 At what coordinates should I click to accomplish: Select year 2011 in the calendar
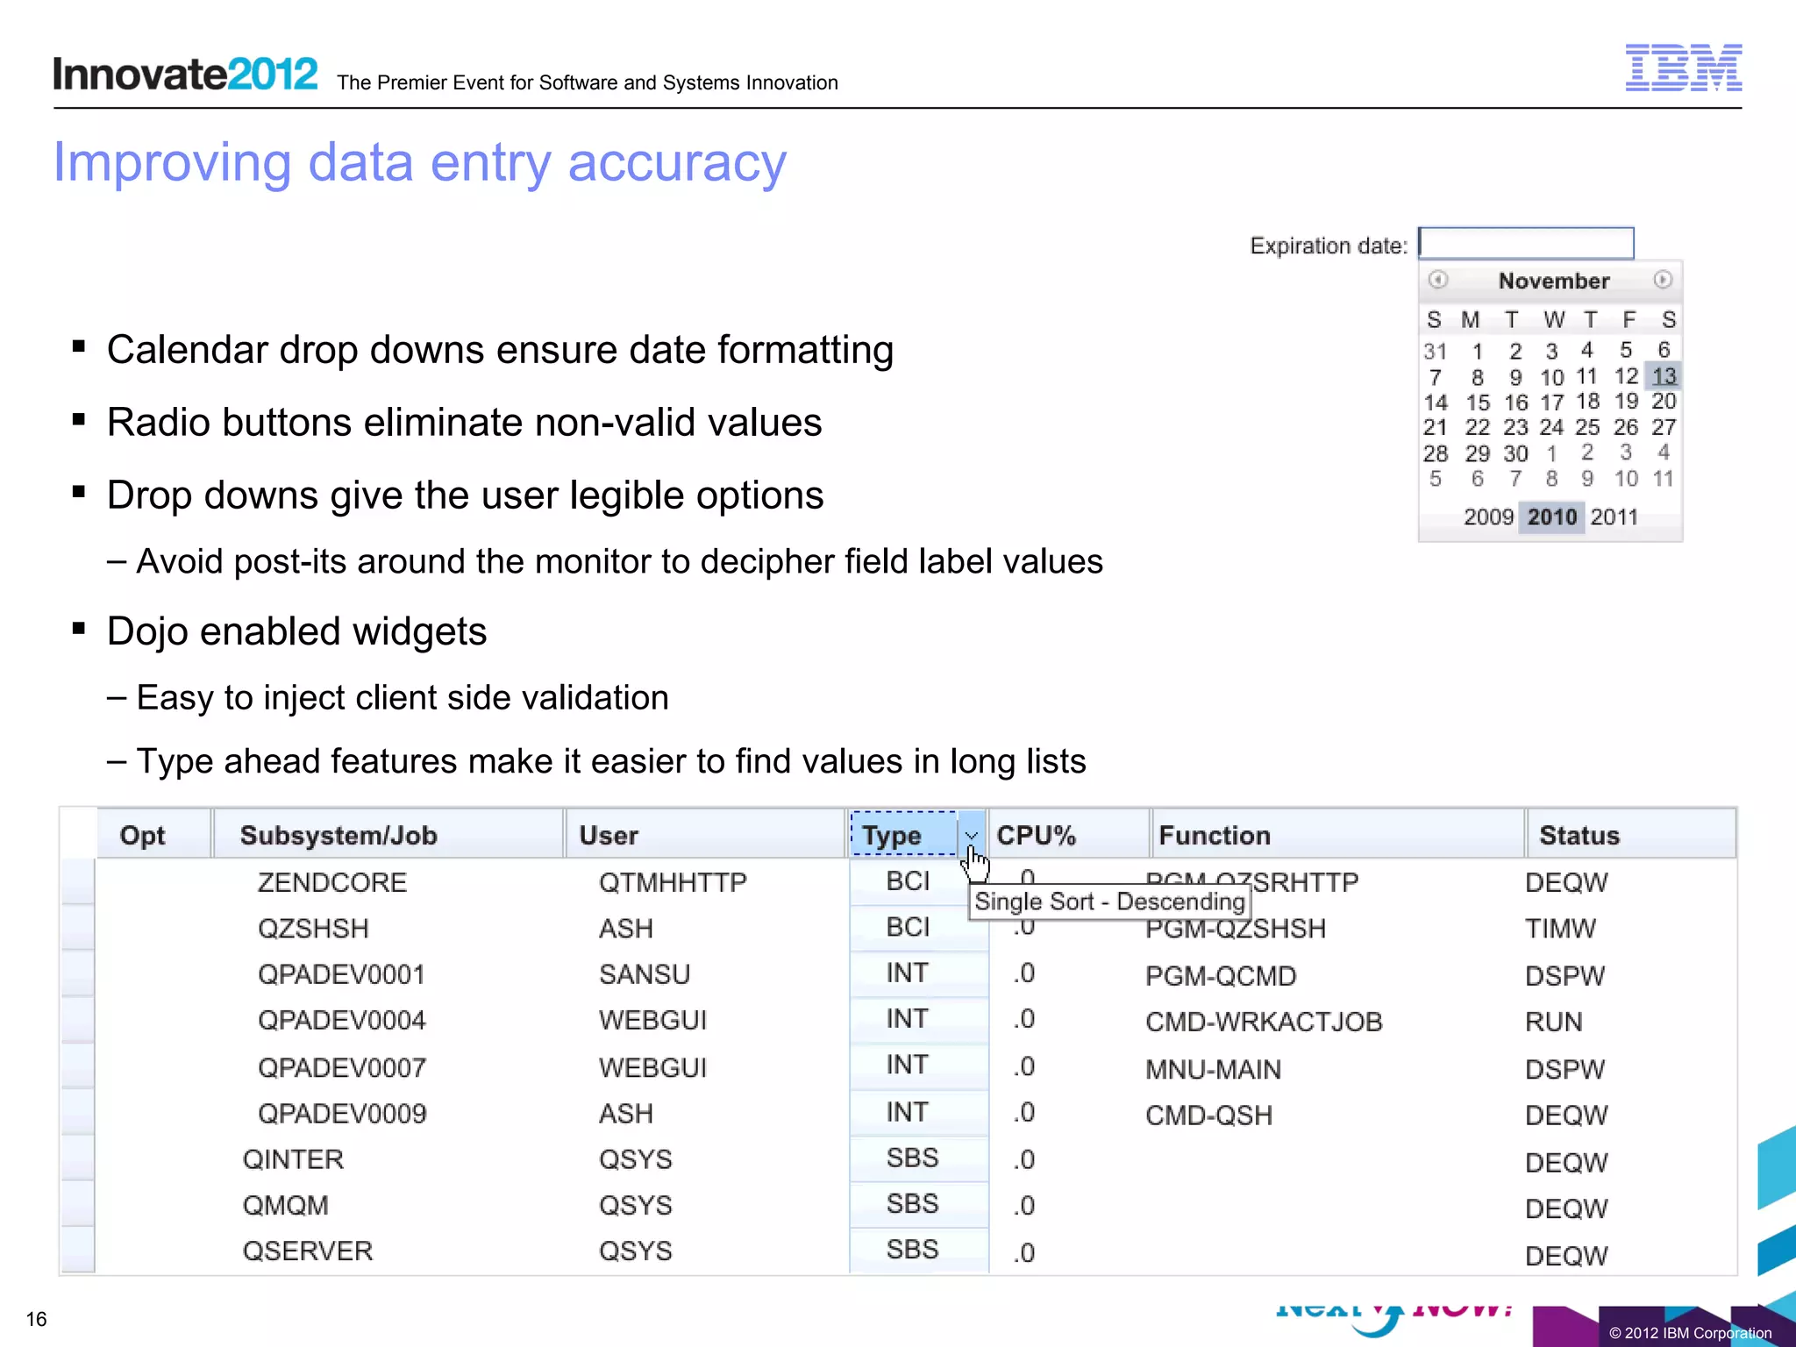1614,517
